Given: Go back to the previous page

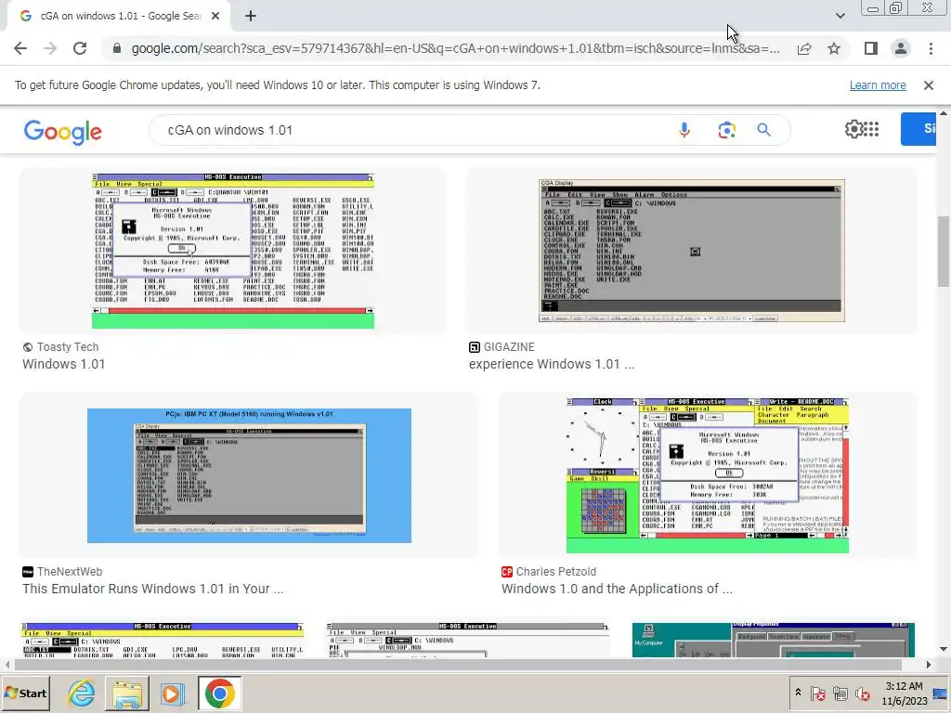Looking at the screenshot, I should pos(20,48).
